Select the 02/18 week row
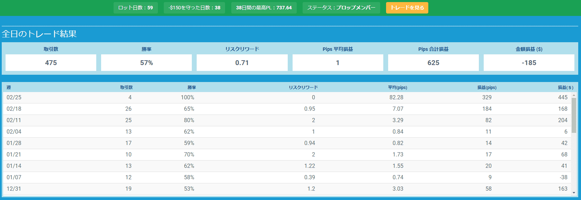Screen dimensions: 581x200 tap(287, 109)
